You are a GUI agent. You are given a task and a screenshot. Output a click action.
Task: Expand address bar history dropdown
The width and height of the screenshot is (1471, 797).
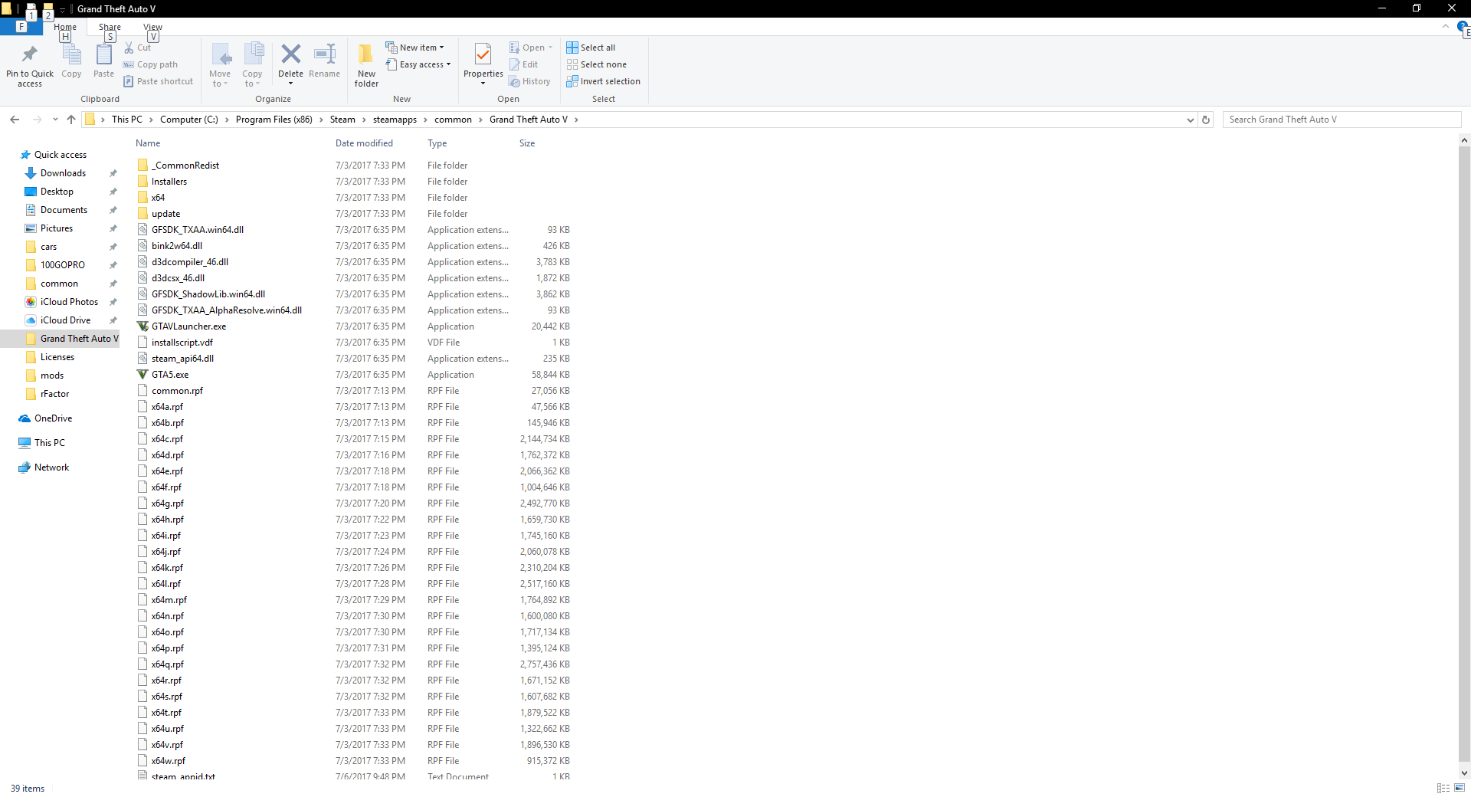tap(1190, 120)
